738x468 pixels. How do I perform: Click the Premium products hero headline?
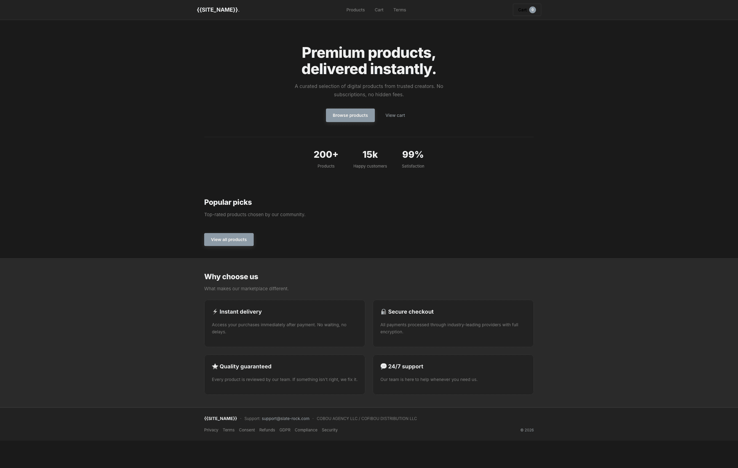tap(369, 61)
